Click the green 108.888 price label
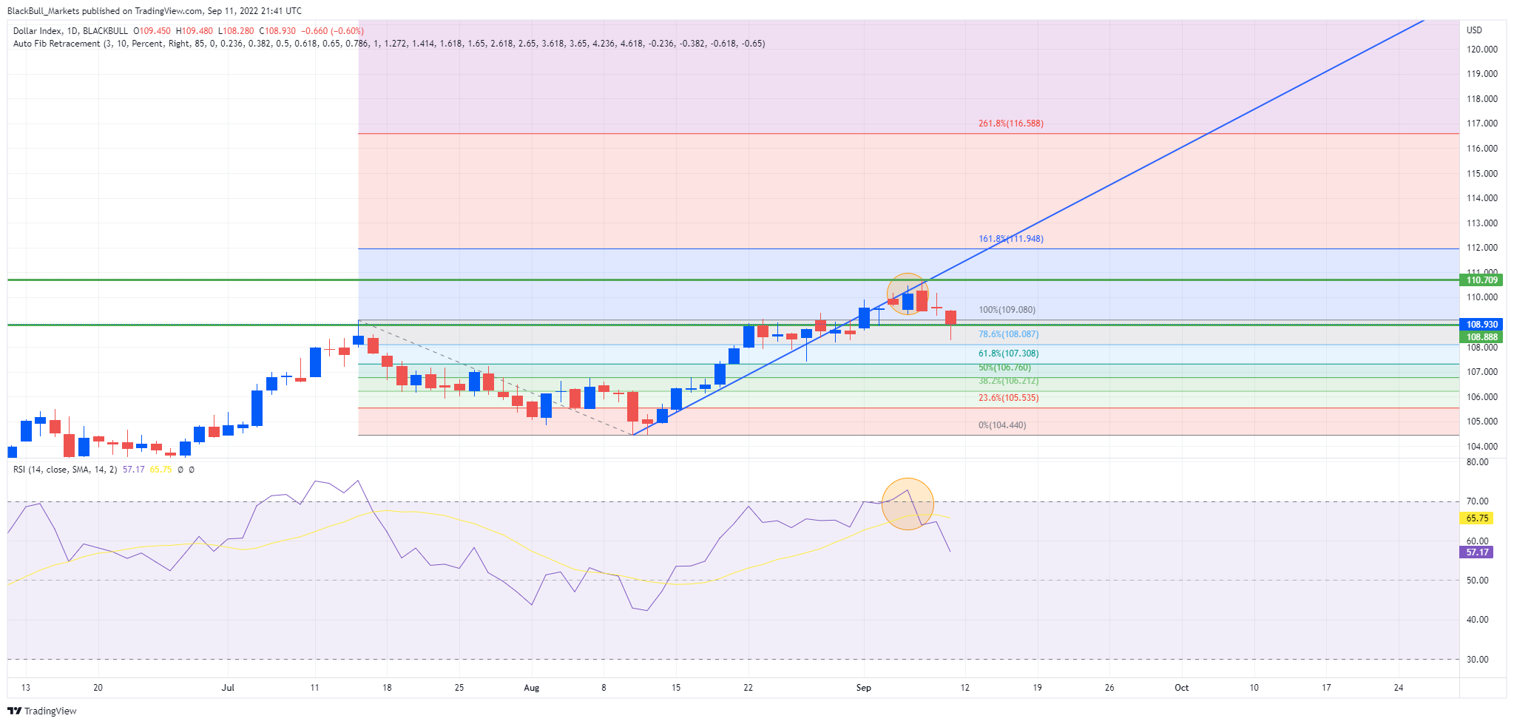This screenshot has height=724, width=1514. pos(1482,337)
